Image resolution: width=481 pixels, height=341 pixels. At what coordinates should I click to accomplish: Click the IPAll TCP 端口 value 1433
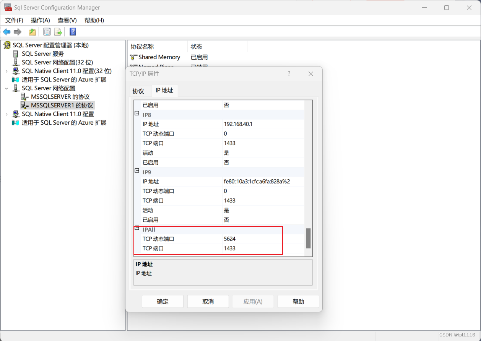[x=230, y=248]
